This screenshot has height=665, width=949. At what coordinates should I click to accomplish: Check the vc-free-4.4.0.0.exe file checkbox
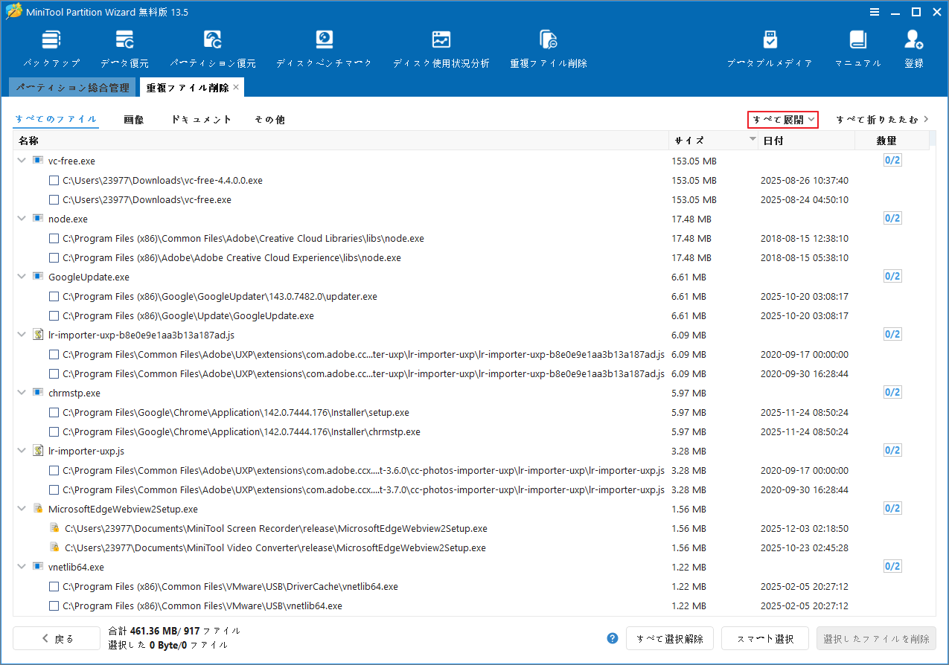coord(54,180)
